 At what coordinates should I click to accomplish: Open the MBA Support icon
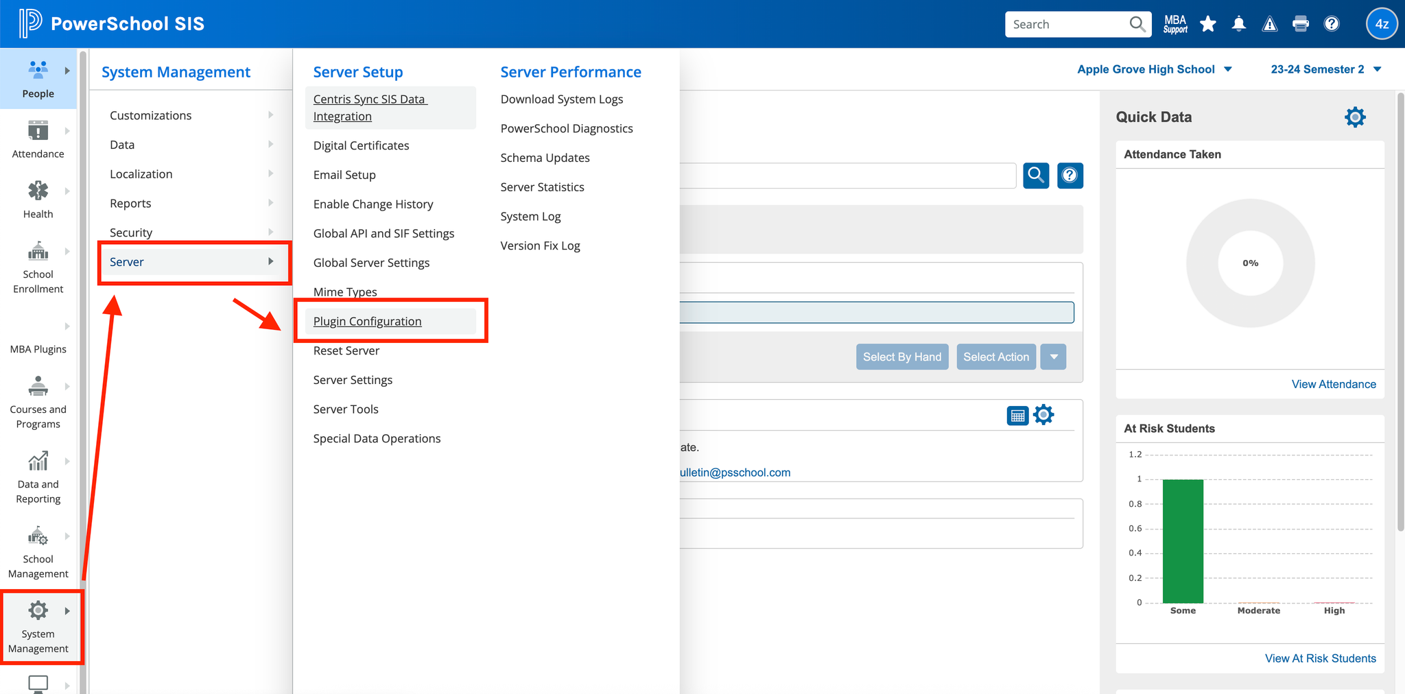point(1175,25)
